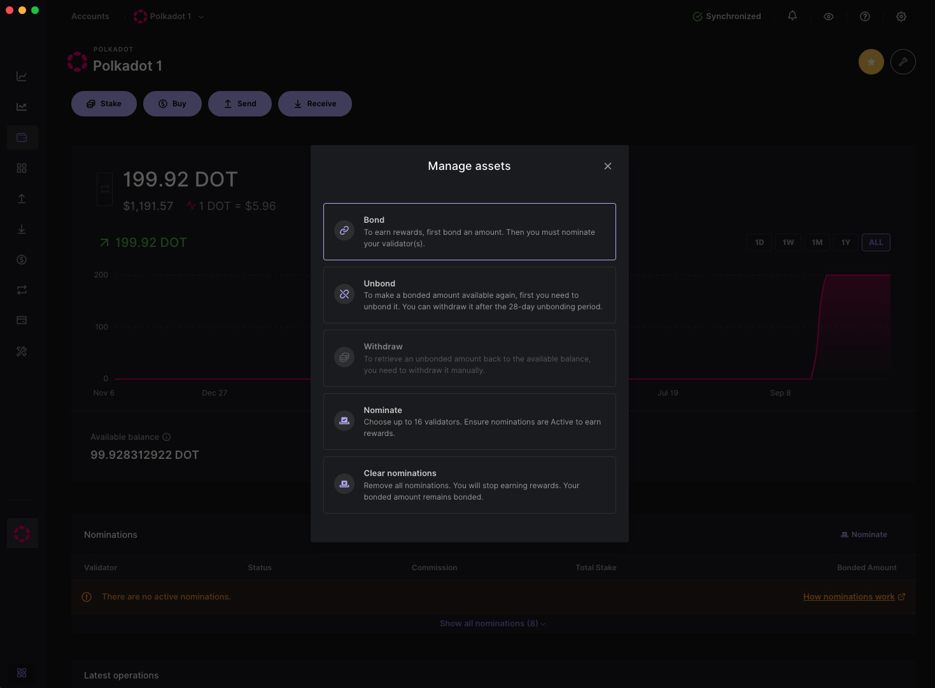
Task: Toggle the gold star favorite button
Action: click(871, 62)
